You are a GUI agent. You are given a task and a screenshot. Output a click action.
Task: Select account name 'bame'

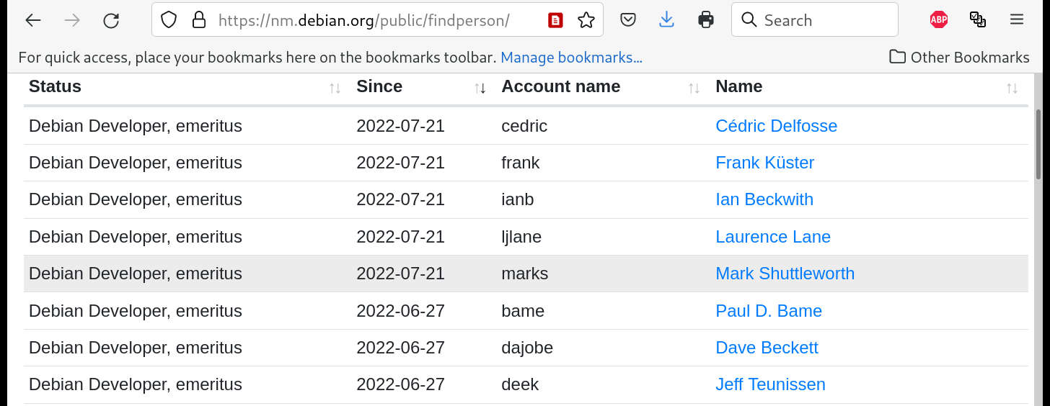tap(523, 311)
